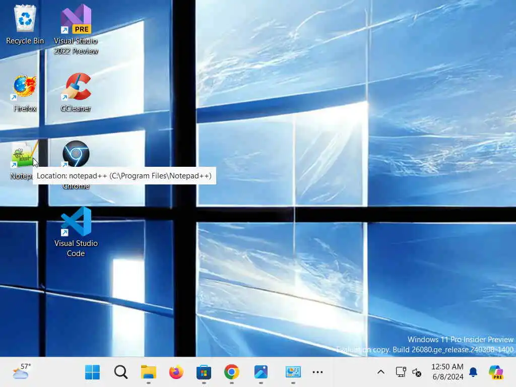Open the Control Panel taskbar icon

pos(293,372)
